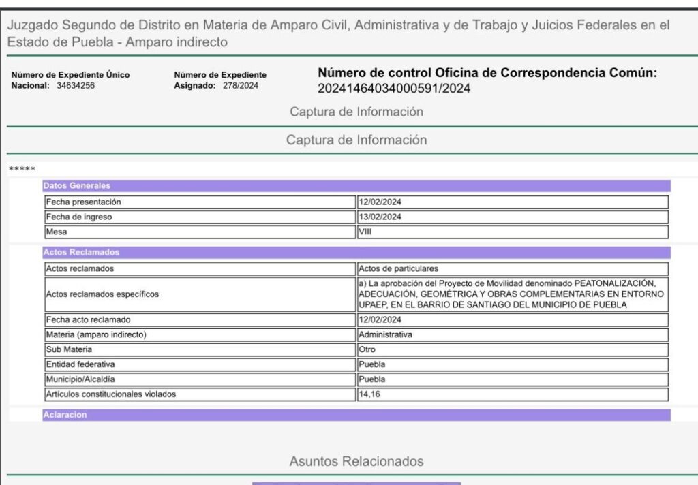698x485 pixels.
Task: Collapse the Datos Generales section header
Action: pyautogui.click(x=356, y=185)
